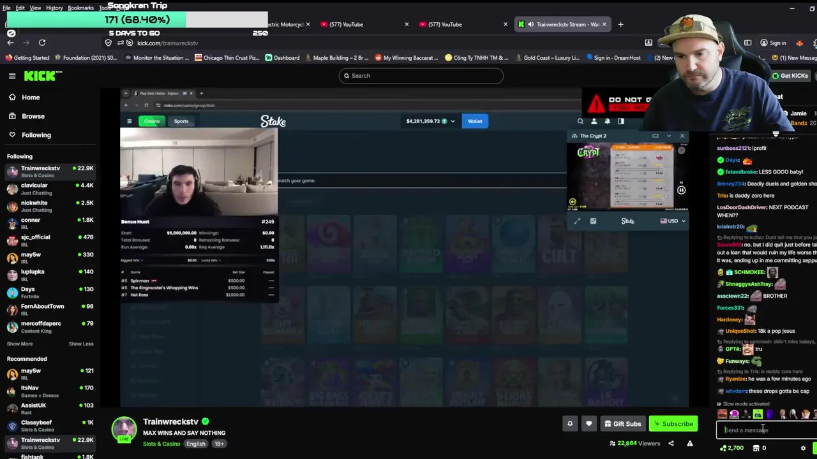Open luplupka channel in sidebar
Image resolution: width=817 pixels, height=459 pixels.
pyautogui.click(x=50, y=275)
